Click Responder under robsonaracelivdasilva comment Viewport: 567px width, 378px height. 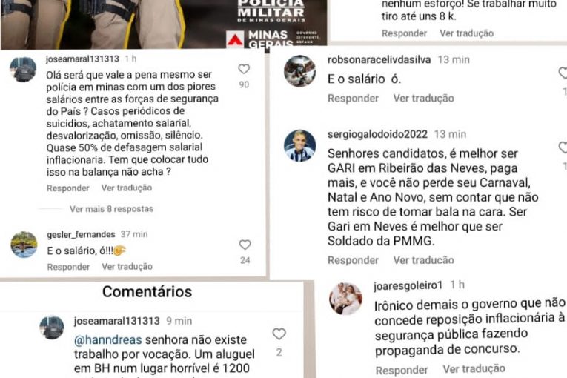click(x=353, y=99)
